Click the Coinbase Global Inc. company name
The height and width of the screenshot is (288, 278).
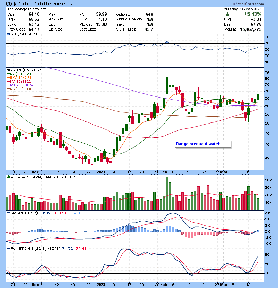click(x=35, y=4)
